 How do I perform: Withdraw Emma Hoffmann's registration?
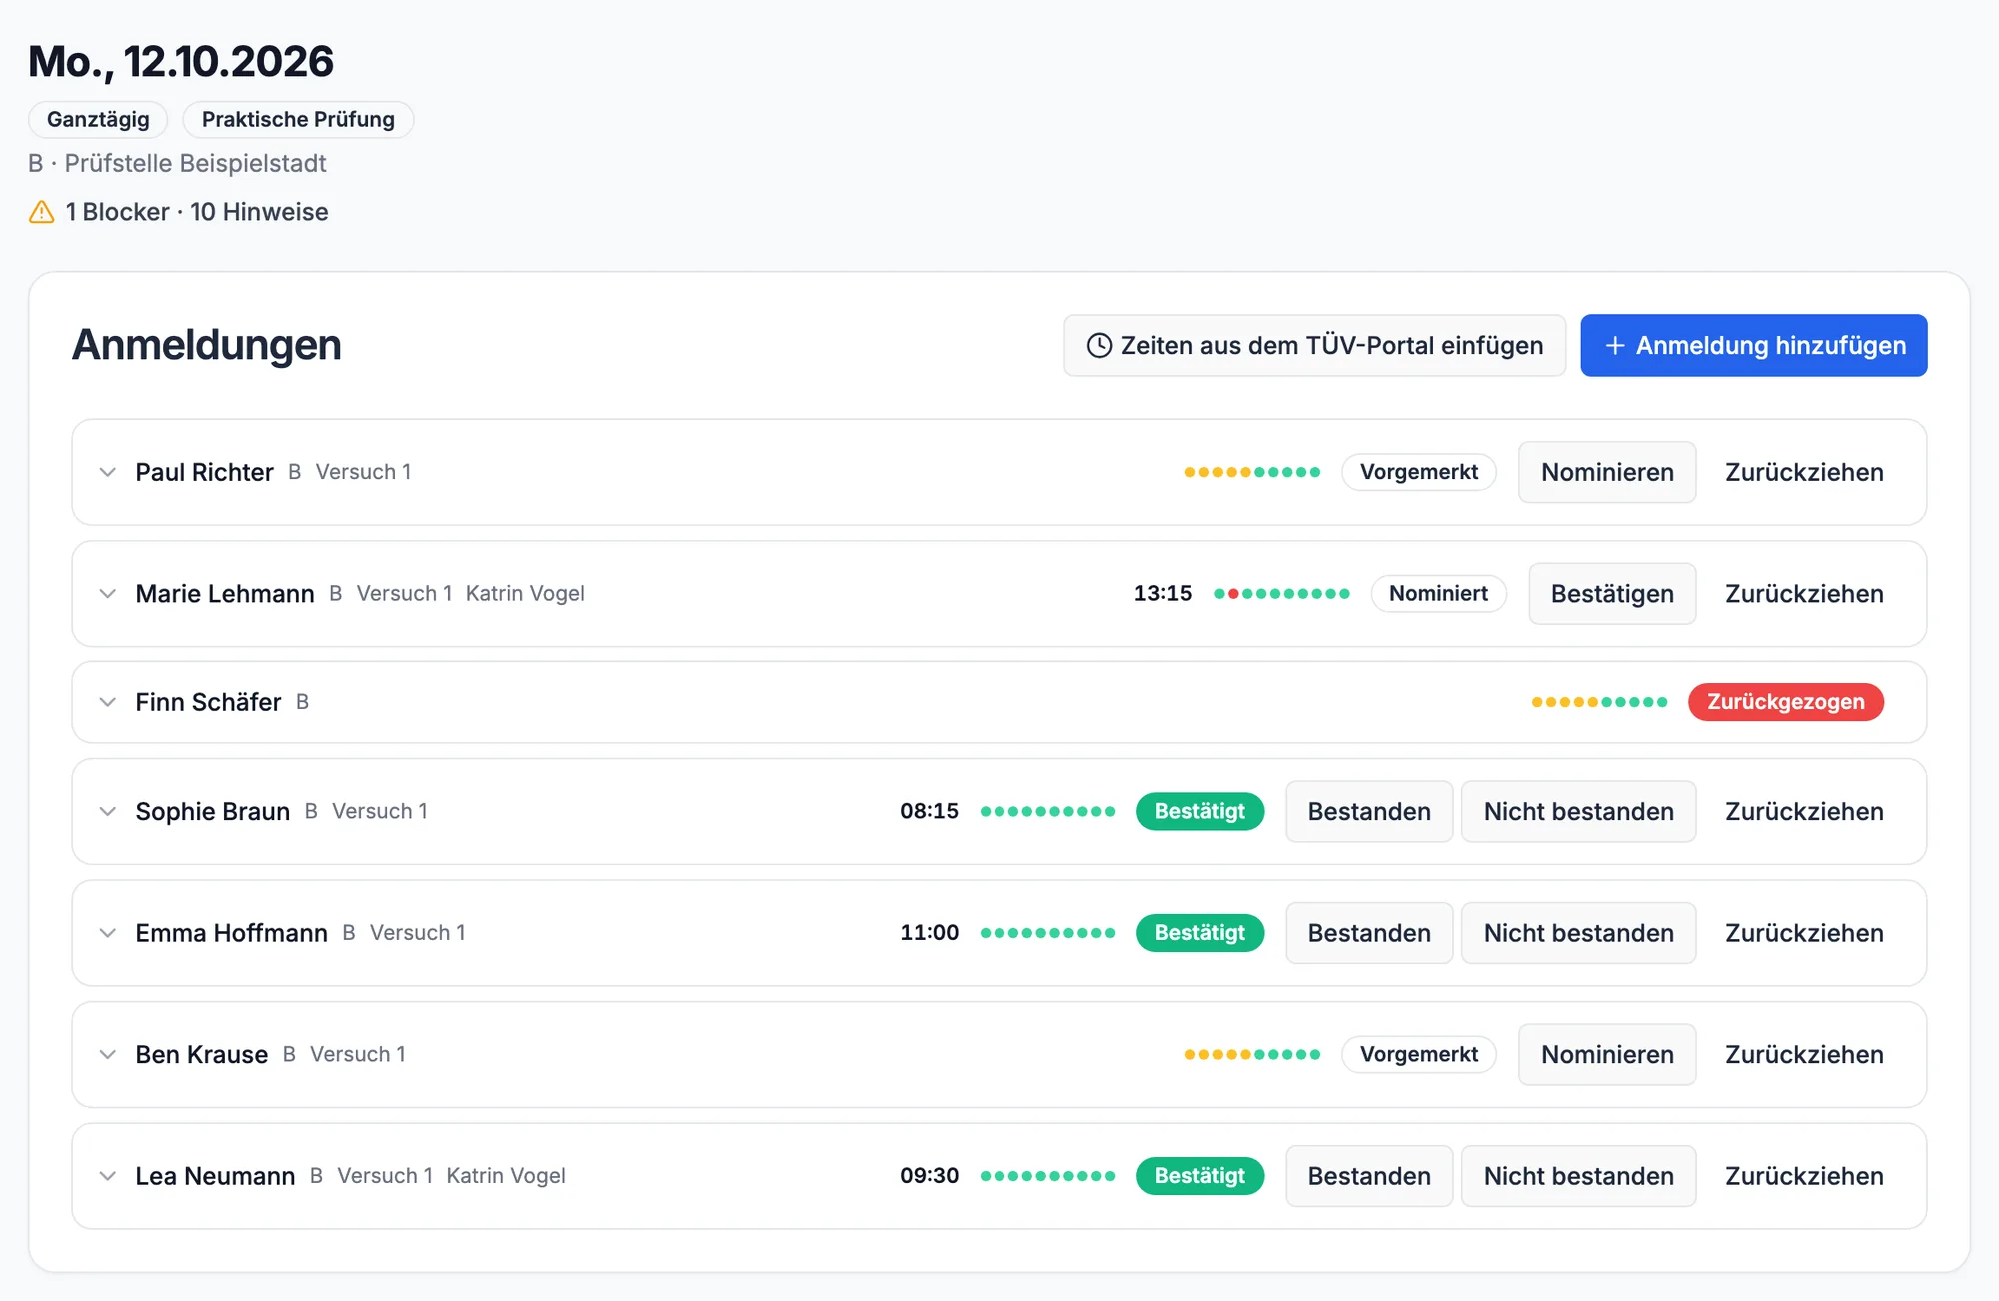click(1804, 933)
